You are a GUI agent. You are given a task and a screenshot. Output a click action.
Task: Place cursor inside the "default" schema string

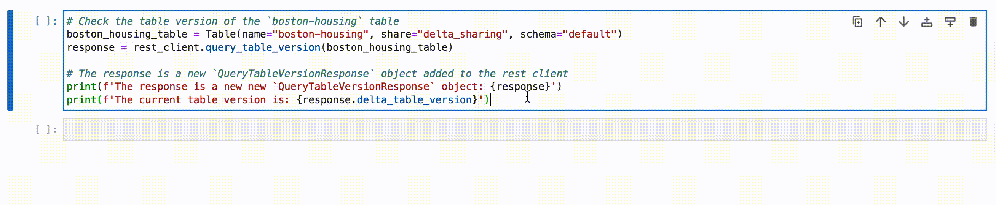click(590, 35)
